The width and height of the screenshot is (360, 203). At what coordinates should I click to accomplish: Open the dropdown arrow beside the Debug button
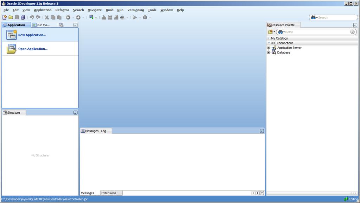[x=150, y=17]
